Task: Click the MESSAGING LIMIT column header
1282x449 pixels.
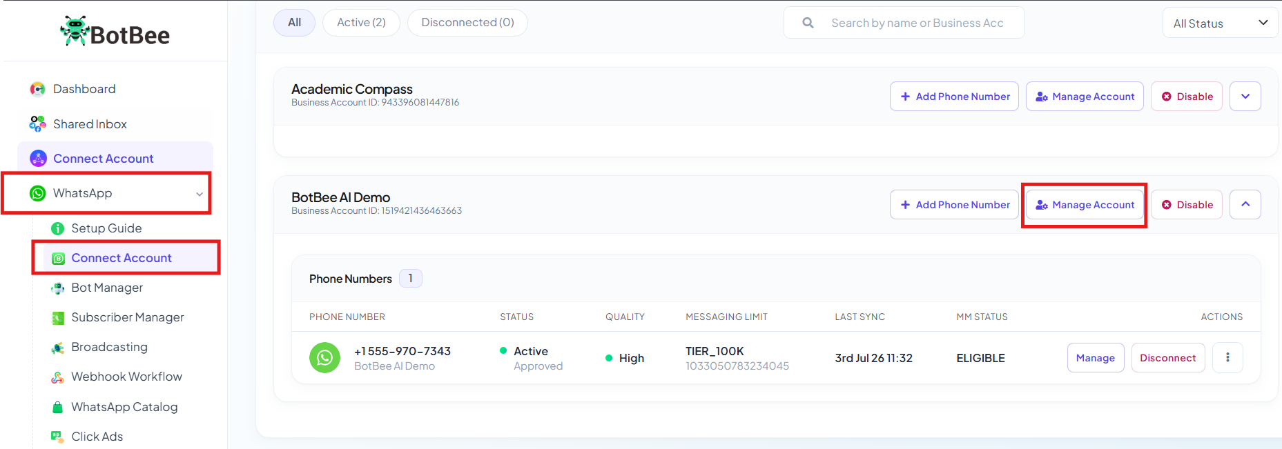Action: pyautogui.click(x=726, y=317)
